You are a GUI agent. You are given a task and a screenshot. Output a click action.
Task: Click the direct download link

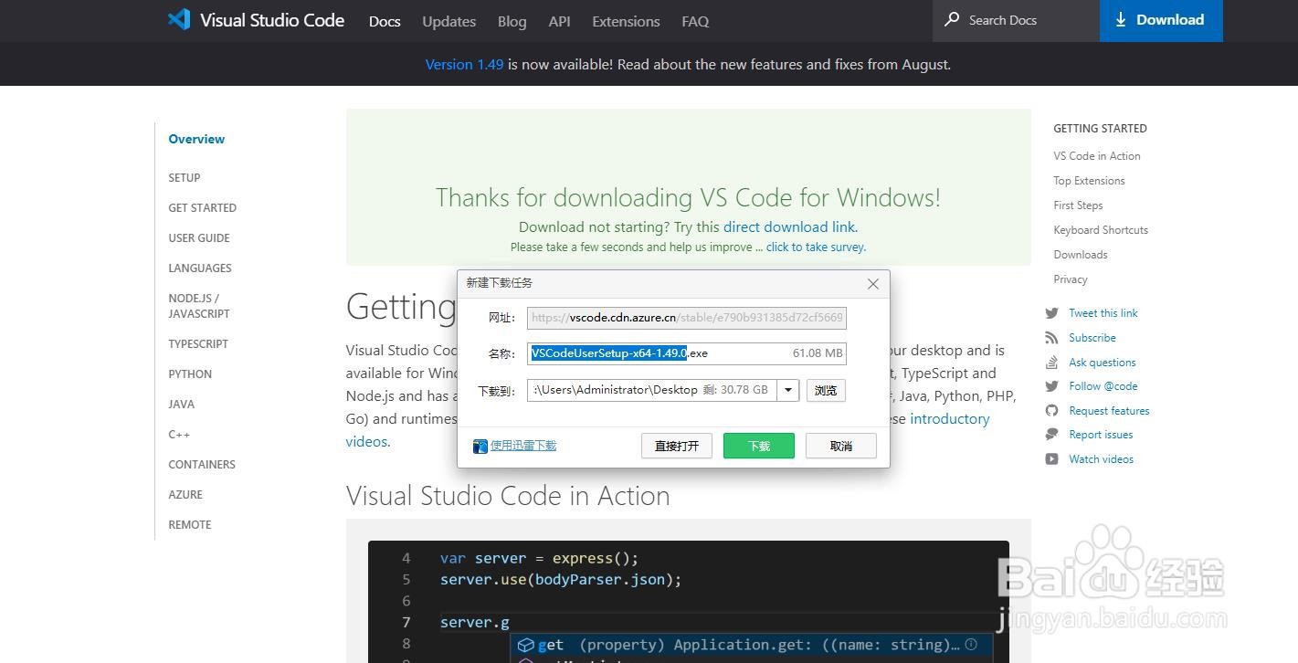tap(789, 226)
